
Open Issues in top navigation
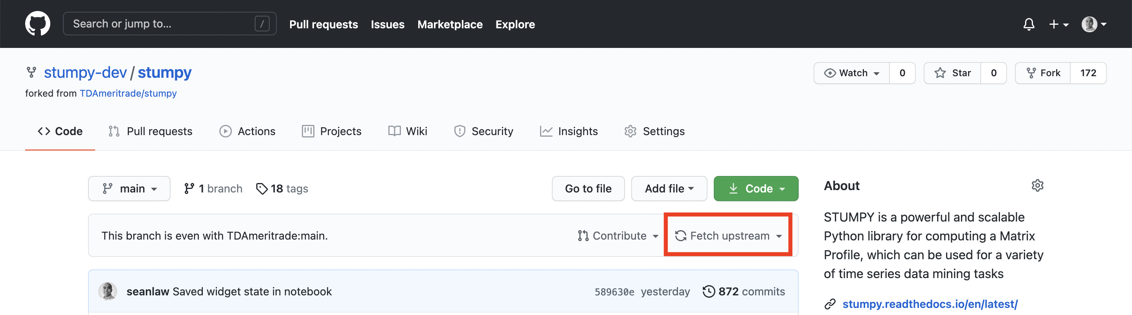388,24
